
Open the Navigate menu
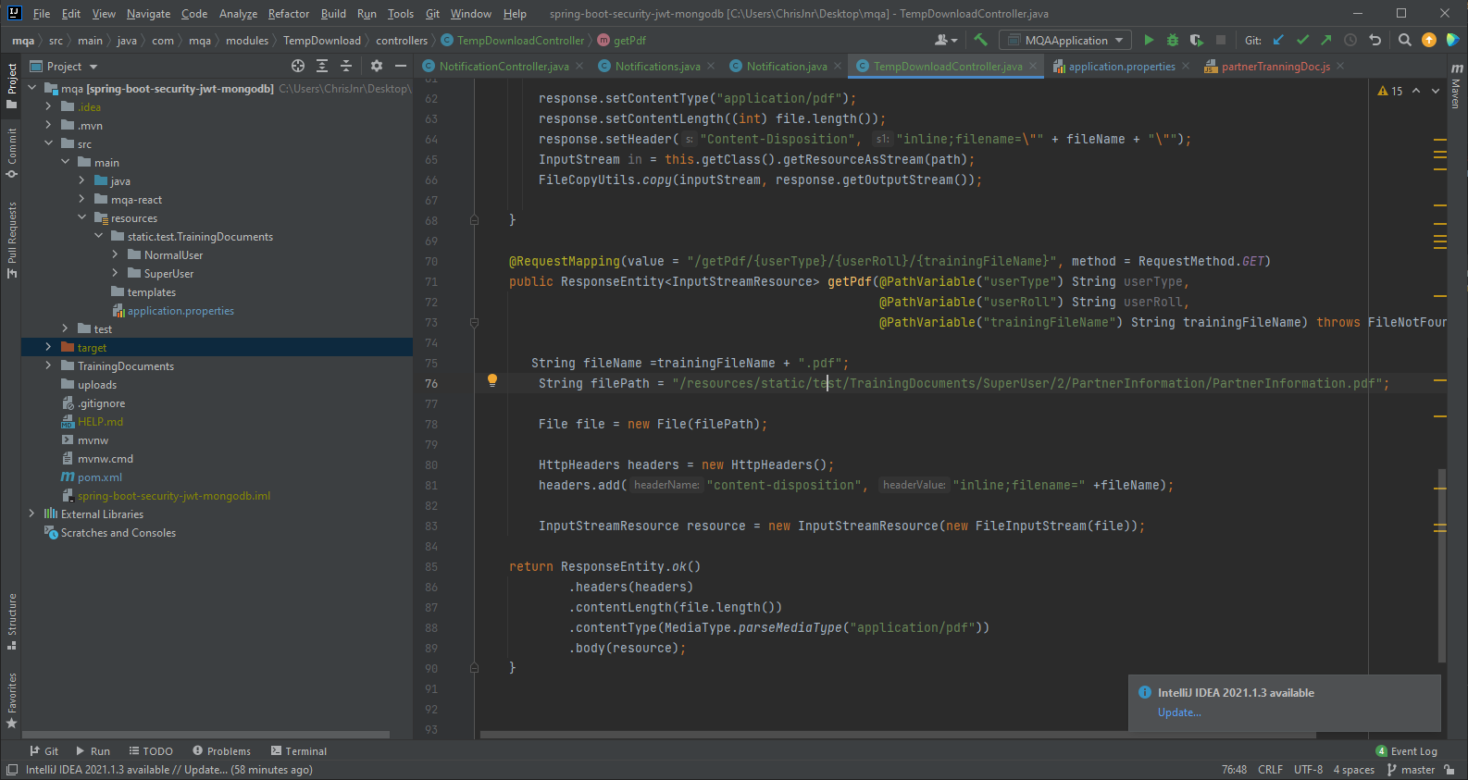pos(149,14)
